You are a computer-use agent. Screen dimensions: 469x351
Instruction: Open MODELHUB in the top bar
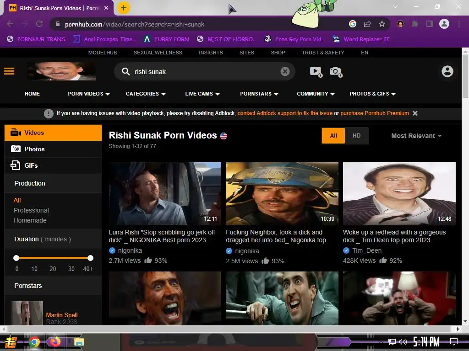tap(103, 53)
